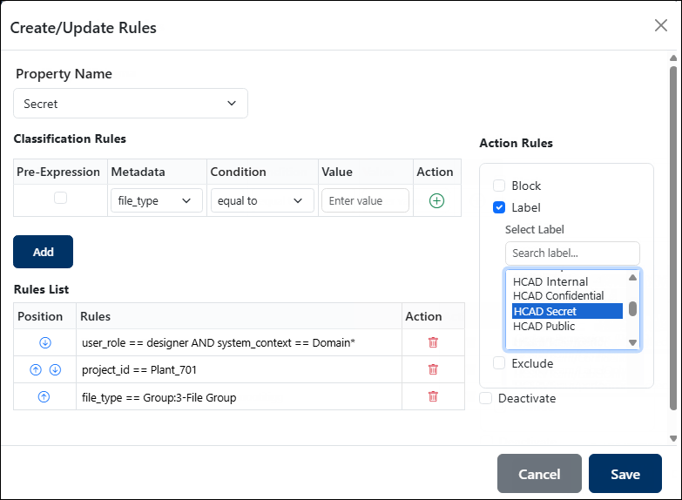682x500 pixels.
Task: Tick the Pre-Expression checkbox
Action: (60, 198)
